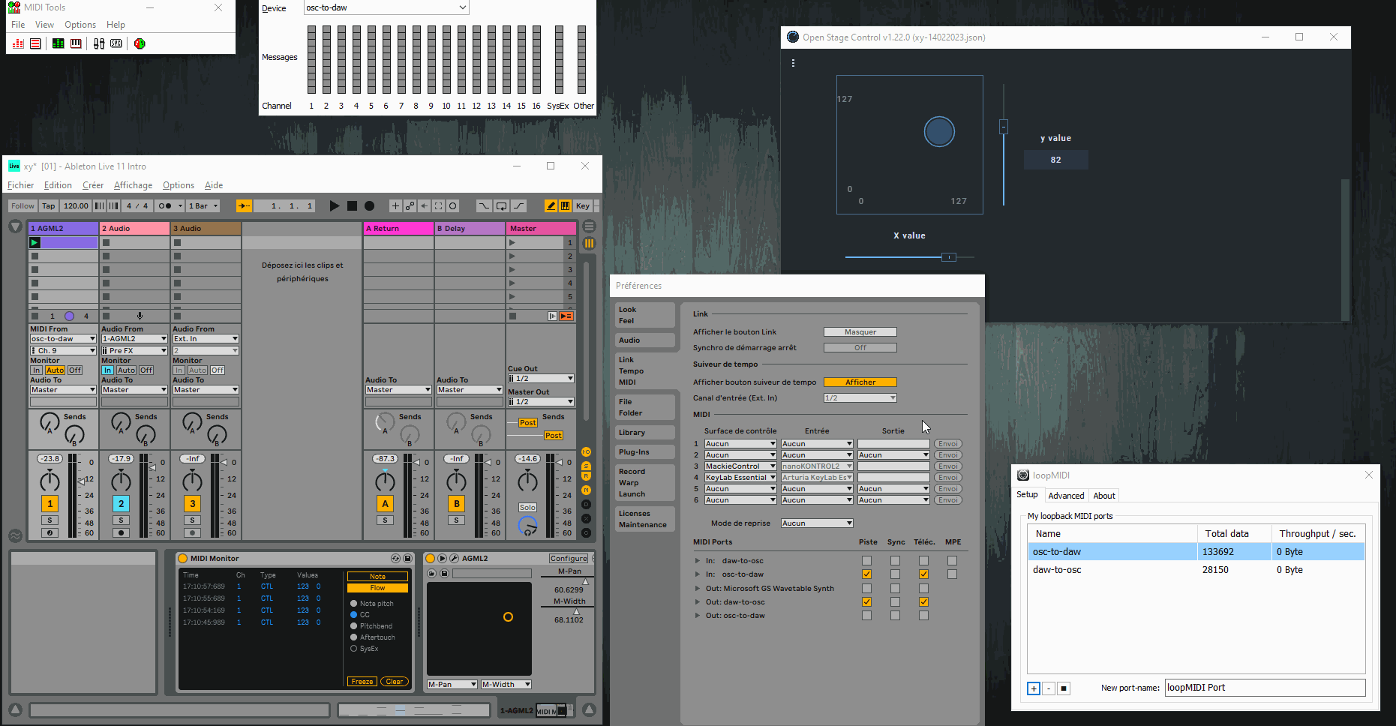Enable Piste for In: daw-to-osc
The image size is (1396, 726).
pyautogui.click(x=866, y=561)
